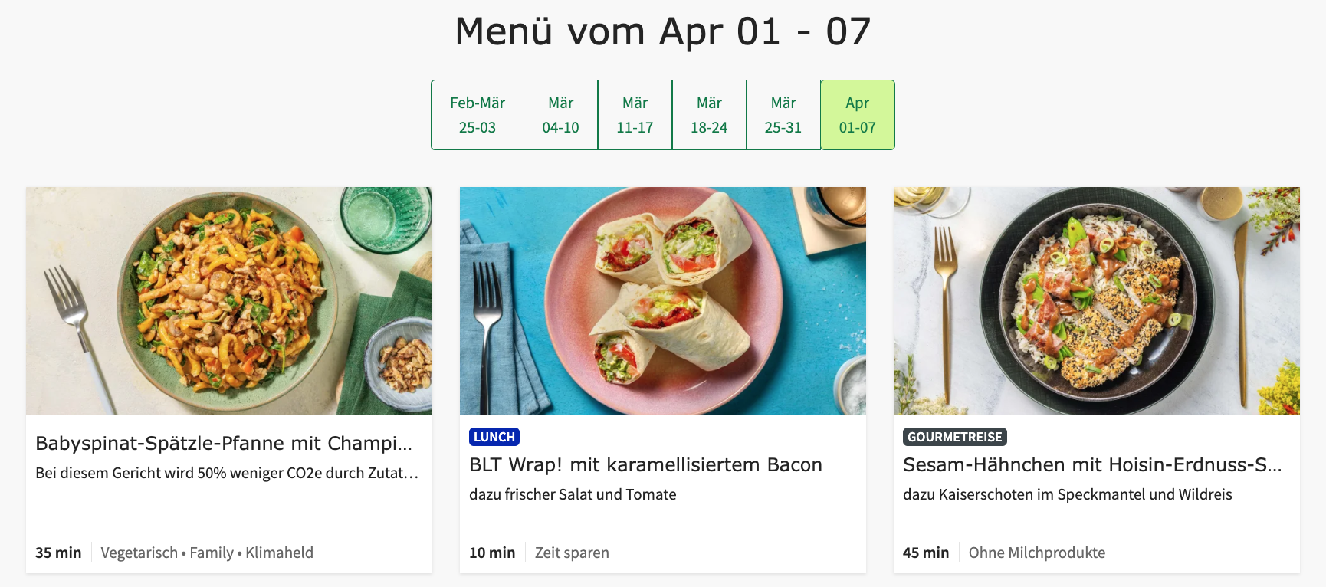Click the LUNCH badge on the wrap card

pyautogui.click(x=494, y=437)
